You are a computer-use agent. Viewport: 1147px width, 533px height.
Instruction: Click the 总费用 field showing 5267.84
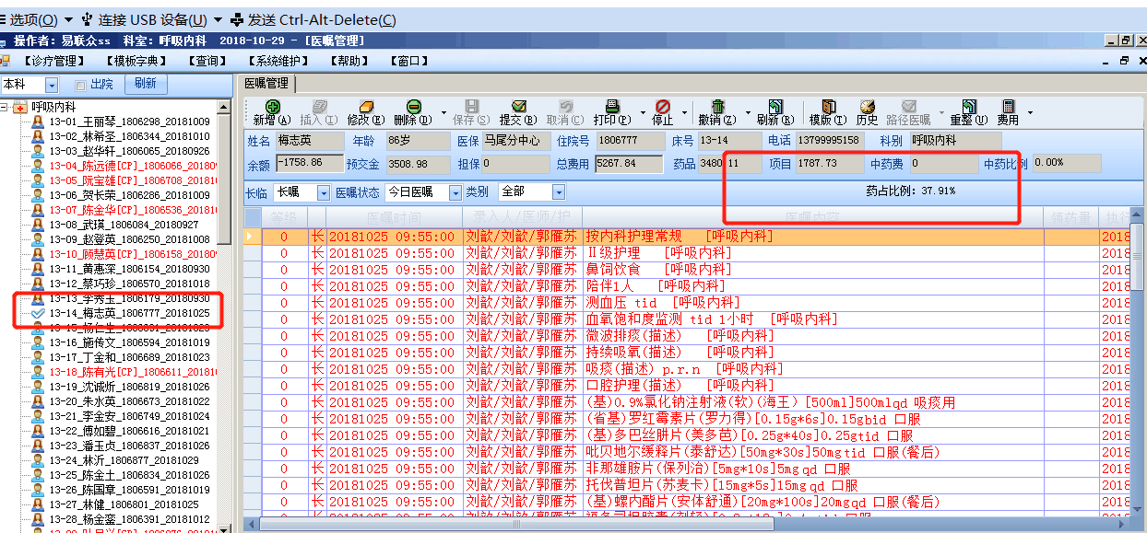coord(629,163)
